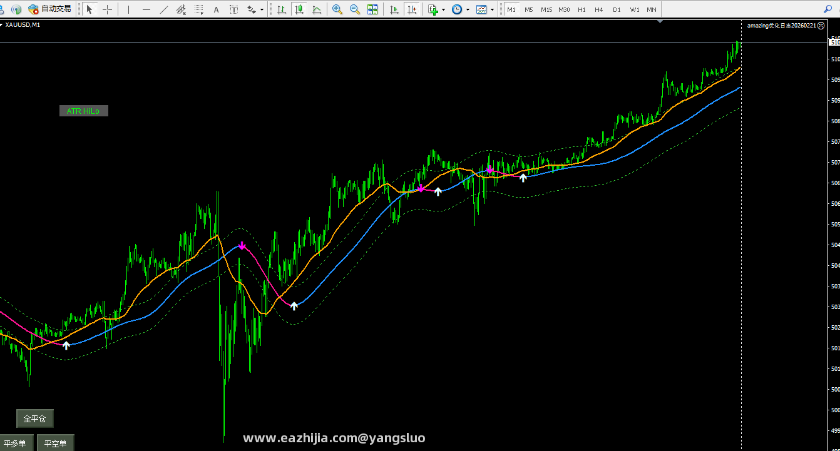
Task: Zoom out of the chart
Action: pos(355,9)
